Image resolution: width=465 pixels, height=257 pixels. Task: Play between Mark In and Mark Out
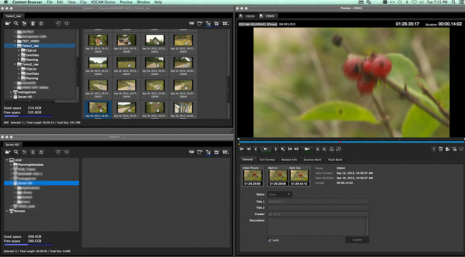click(266, 149)
